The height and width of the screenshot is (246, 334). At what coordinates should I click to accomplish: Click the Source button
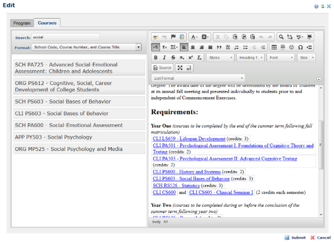(162, 67)
